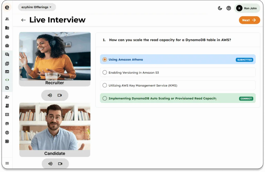Mute the recruiter's speaker audio
Viewport: 265px width, 172px height.
50,95
